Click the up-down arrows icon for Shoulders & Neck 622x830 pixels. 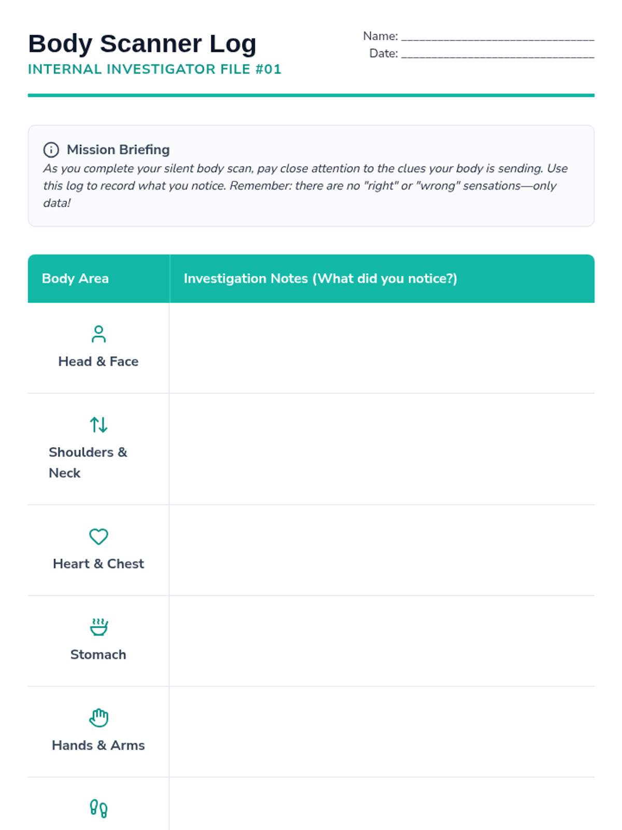coord(98,425)
